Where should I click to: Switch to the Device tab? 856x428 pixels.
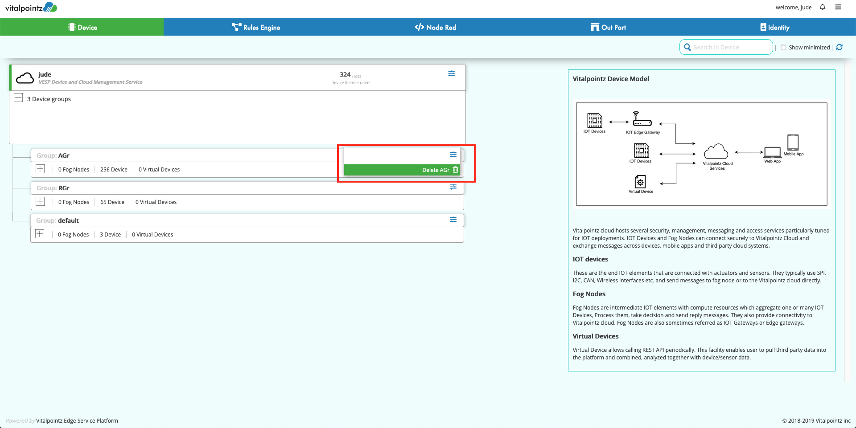coord(82,27)
